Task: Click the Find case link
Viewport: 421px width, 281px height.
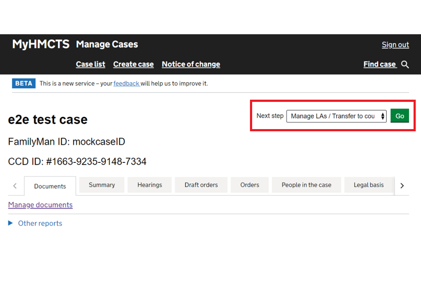Action: (x=379, y=64)
